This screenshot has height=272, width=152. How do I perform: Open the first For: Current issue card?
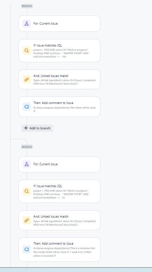click(x=59, y=24)
